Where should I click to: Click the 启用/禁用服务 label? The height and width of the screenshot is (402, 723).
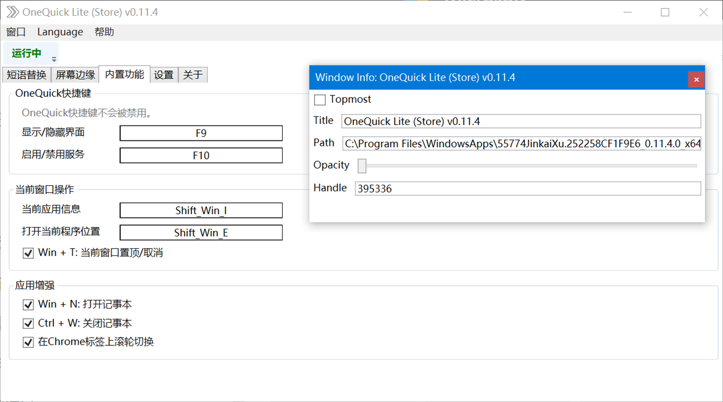[53, 155]
